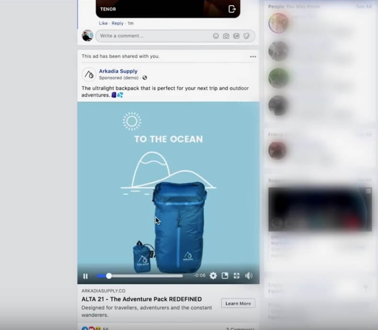Expand the video to fullscreen
The height and width of the screenshot is (330, 378).
[237, 275]
